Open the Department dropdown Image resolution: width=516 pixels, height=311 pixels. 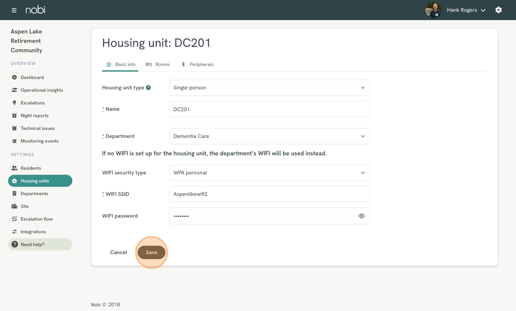269,136
